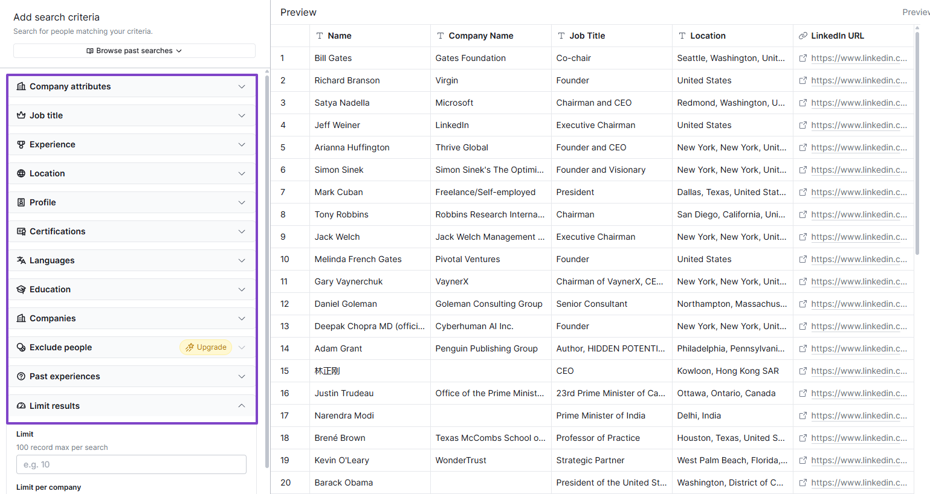
Task: Expand the Languages section chevron
Action: (242, 260)
